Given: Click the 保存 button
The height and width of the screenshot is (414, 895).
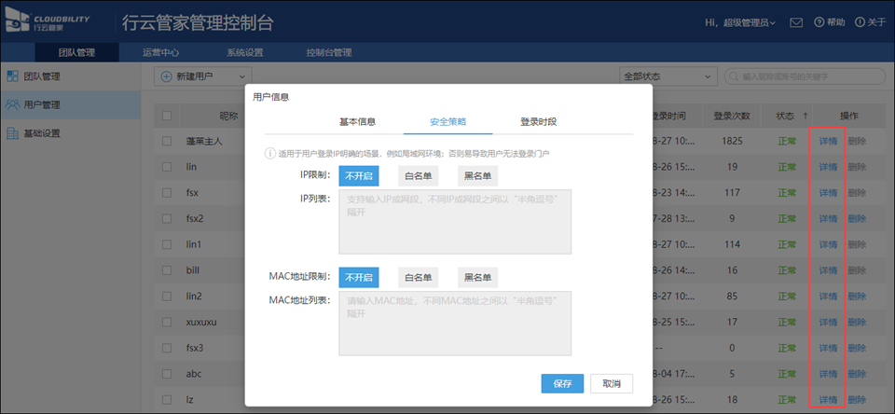Looking at the screenshot, I should 562,383.
